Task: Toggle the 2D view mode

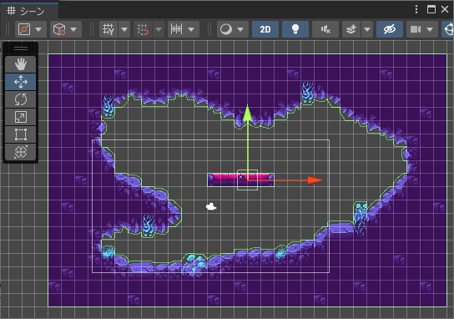Action: pos(265,29)
